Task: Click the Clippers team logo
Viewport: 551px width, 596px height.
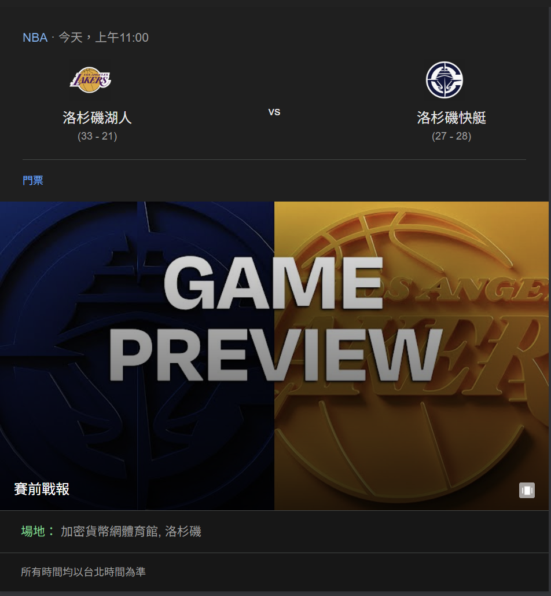Action: pyautogui.click(x=444, y=80)
